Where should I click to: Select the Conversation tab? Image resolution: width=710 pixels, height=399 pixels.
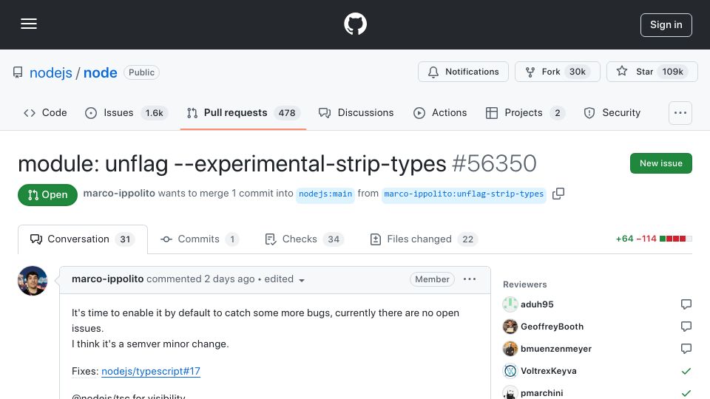point(82,239)
